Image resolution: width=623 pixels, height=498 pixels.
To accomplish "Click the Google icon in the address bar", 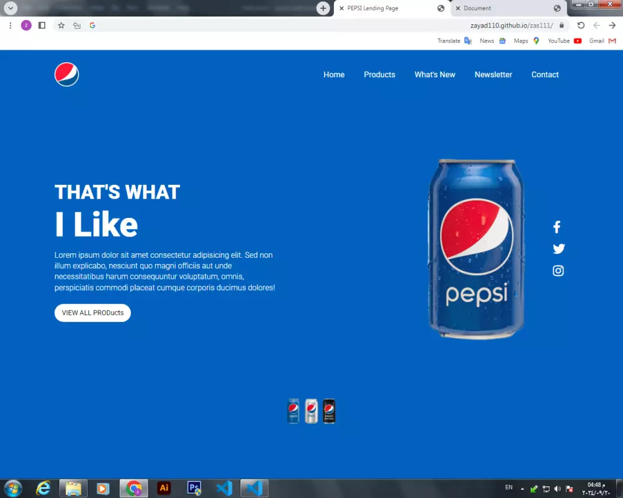I will (x=93, y=26).
